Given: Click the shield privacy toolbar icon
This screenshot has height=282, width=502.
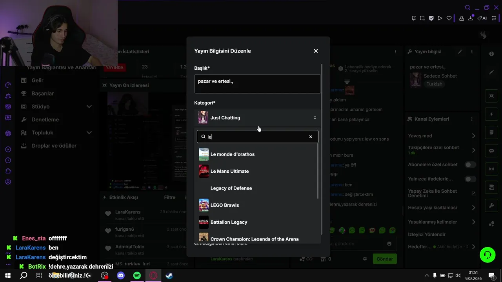Looking at the screenshot, I should [431, 18].
